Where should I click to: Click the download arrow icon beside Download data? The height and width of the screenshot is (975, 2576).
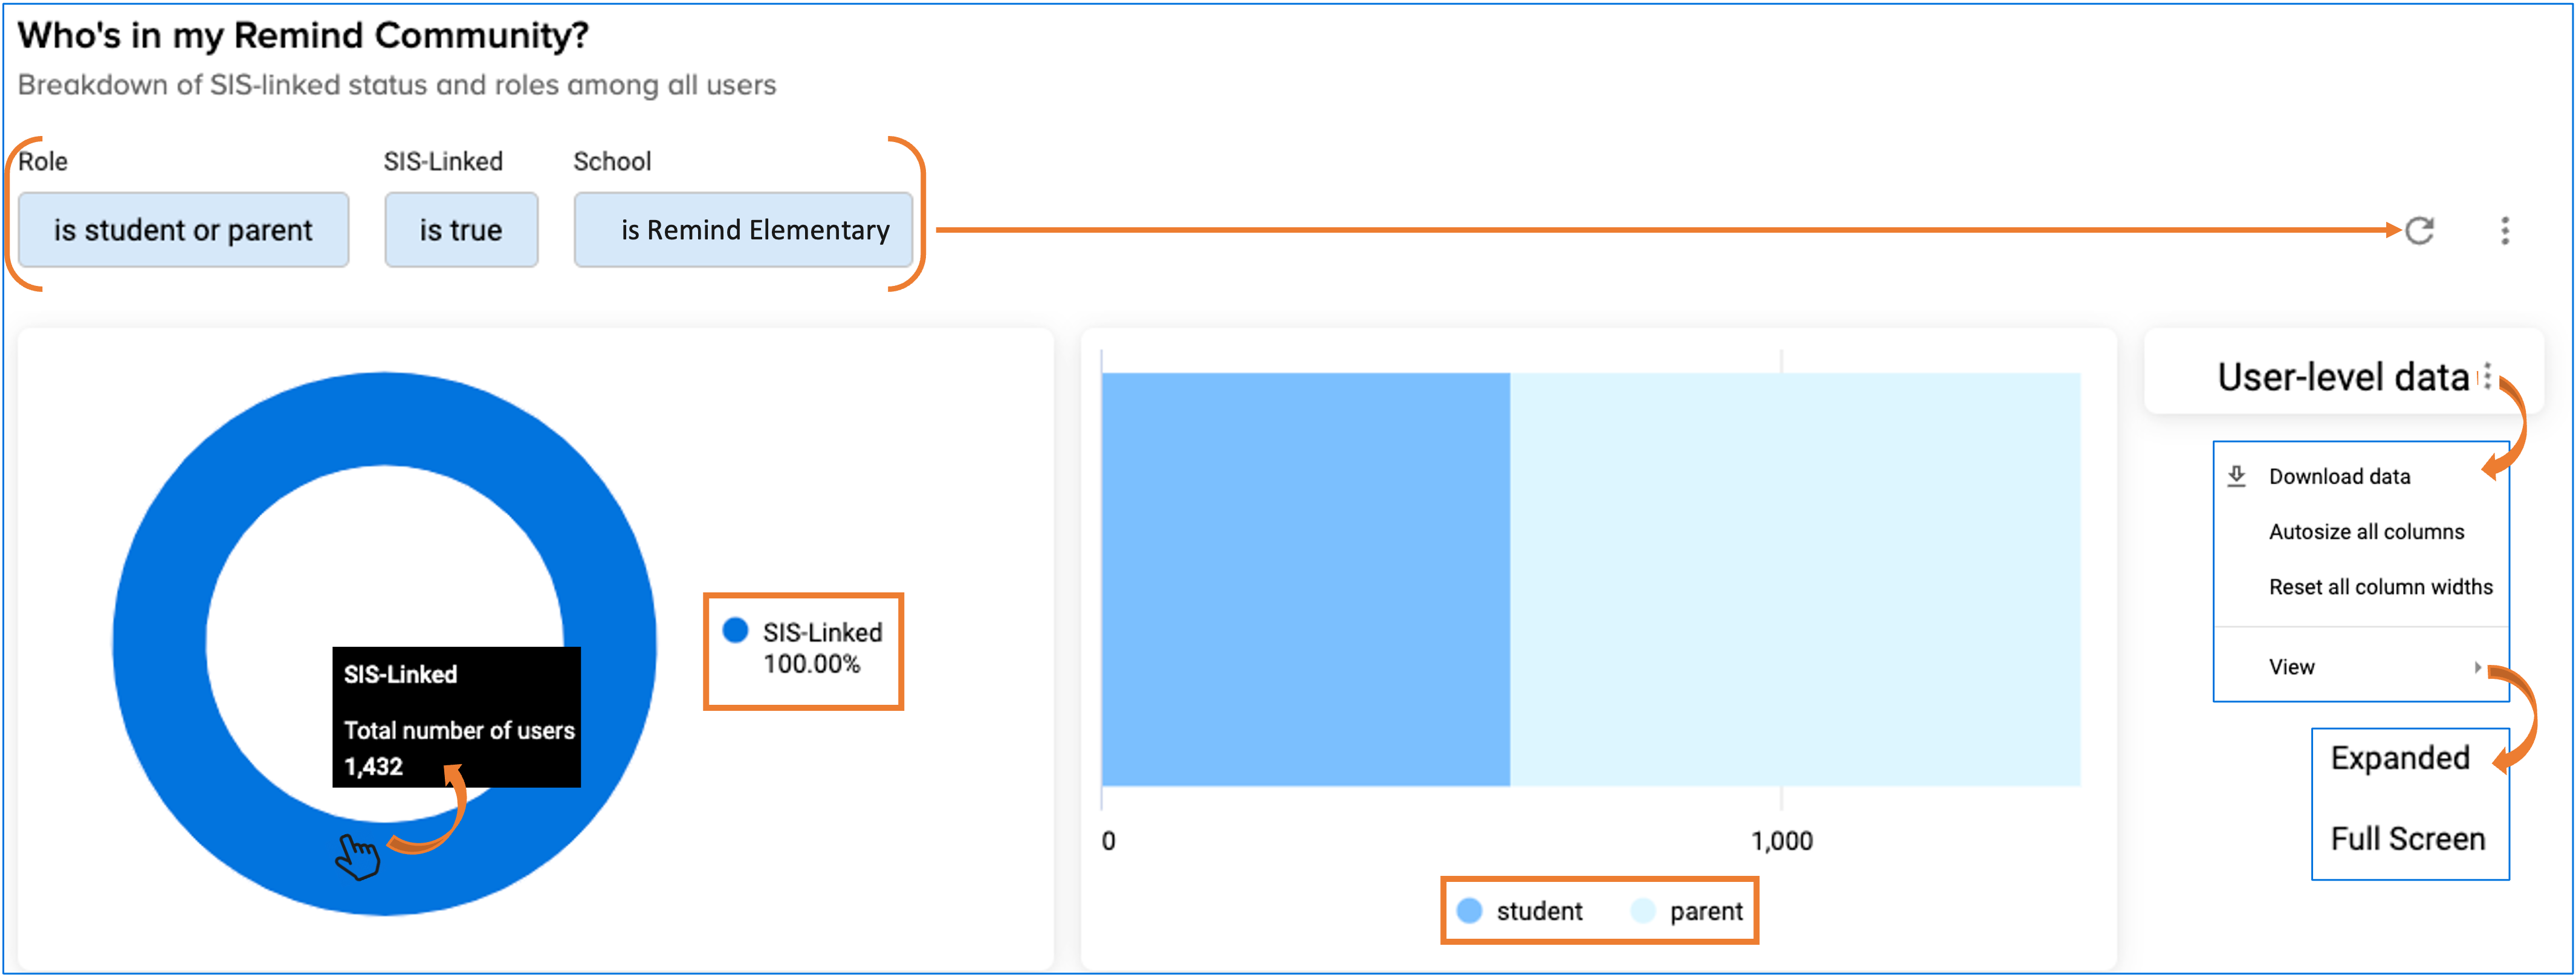(x=2237, y=476)
